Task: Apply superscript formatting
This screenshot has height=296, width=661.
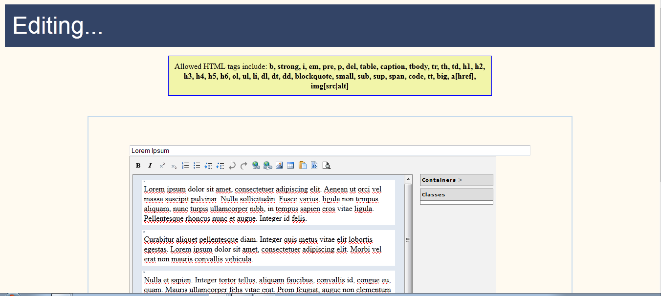Action: [x=162, y=165]
